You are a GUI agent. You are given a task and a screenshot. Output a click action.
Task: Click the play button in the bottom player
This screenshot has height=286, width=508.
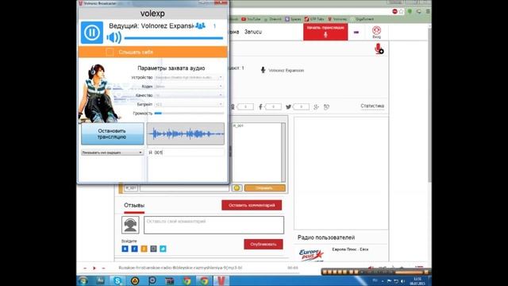click(94, 269)
